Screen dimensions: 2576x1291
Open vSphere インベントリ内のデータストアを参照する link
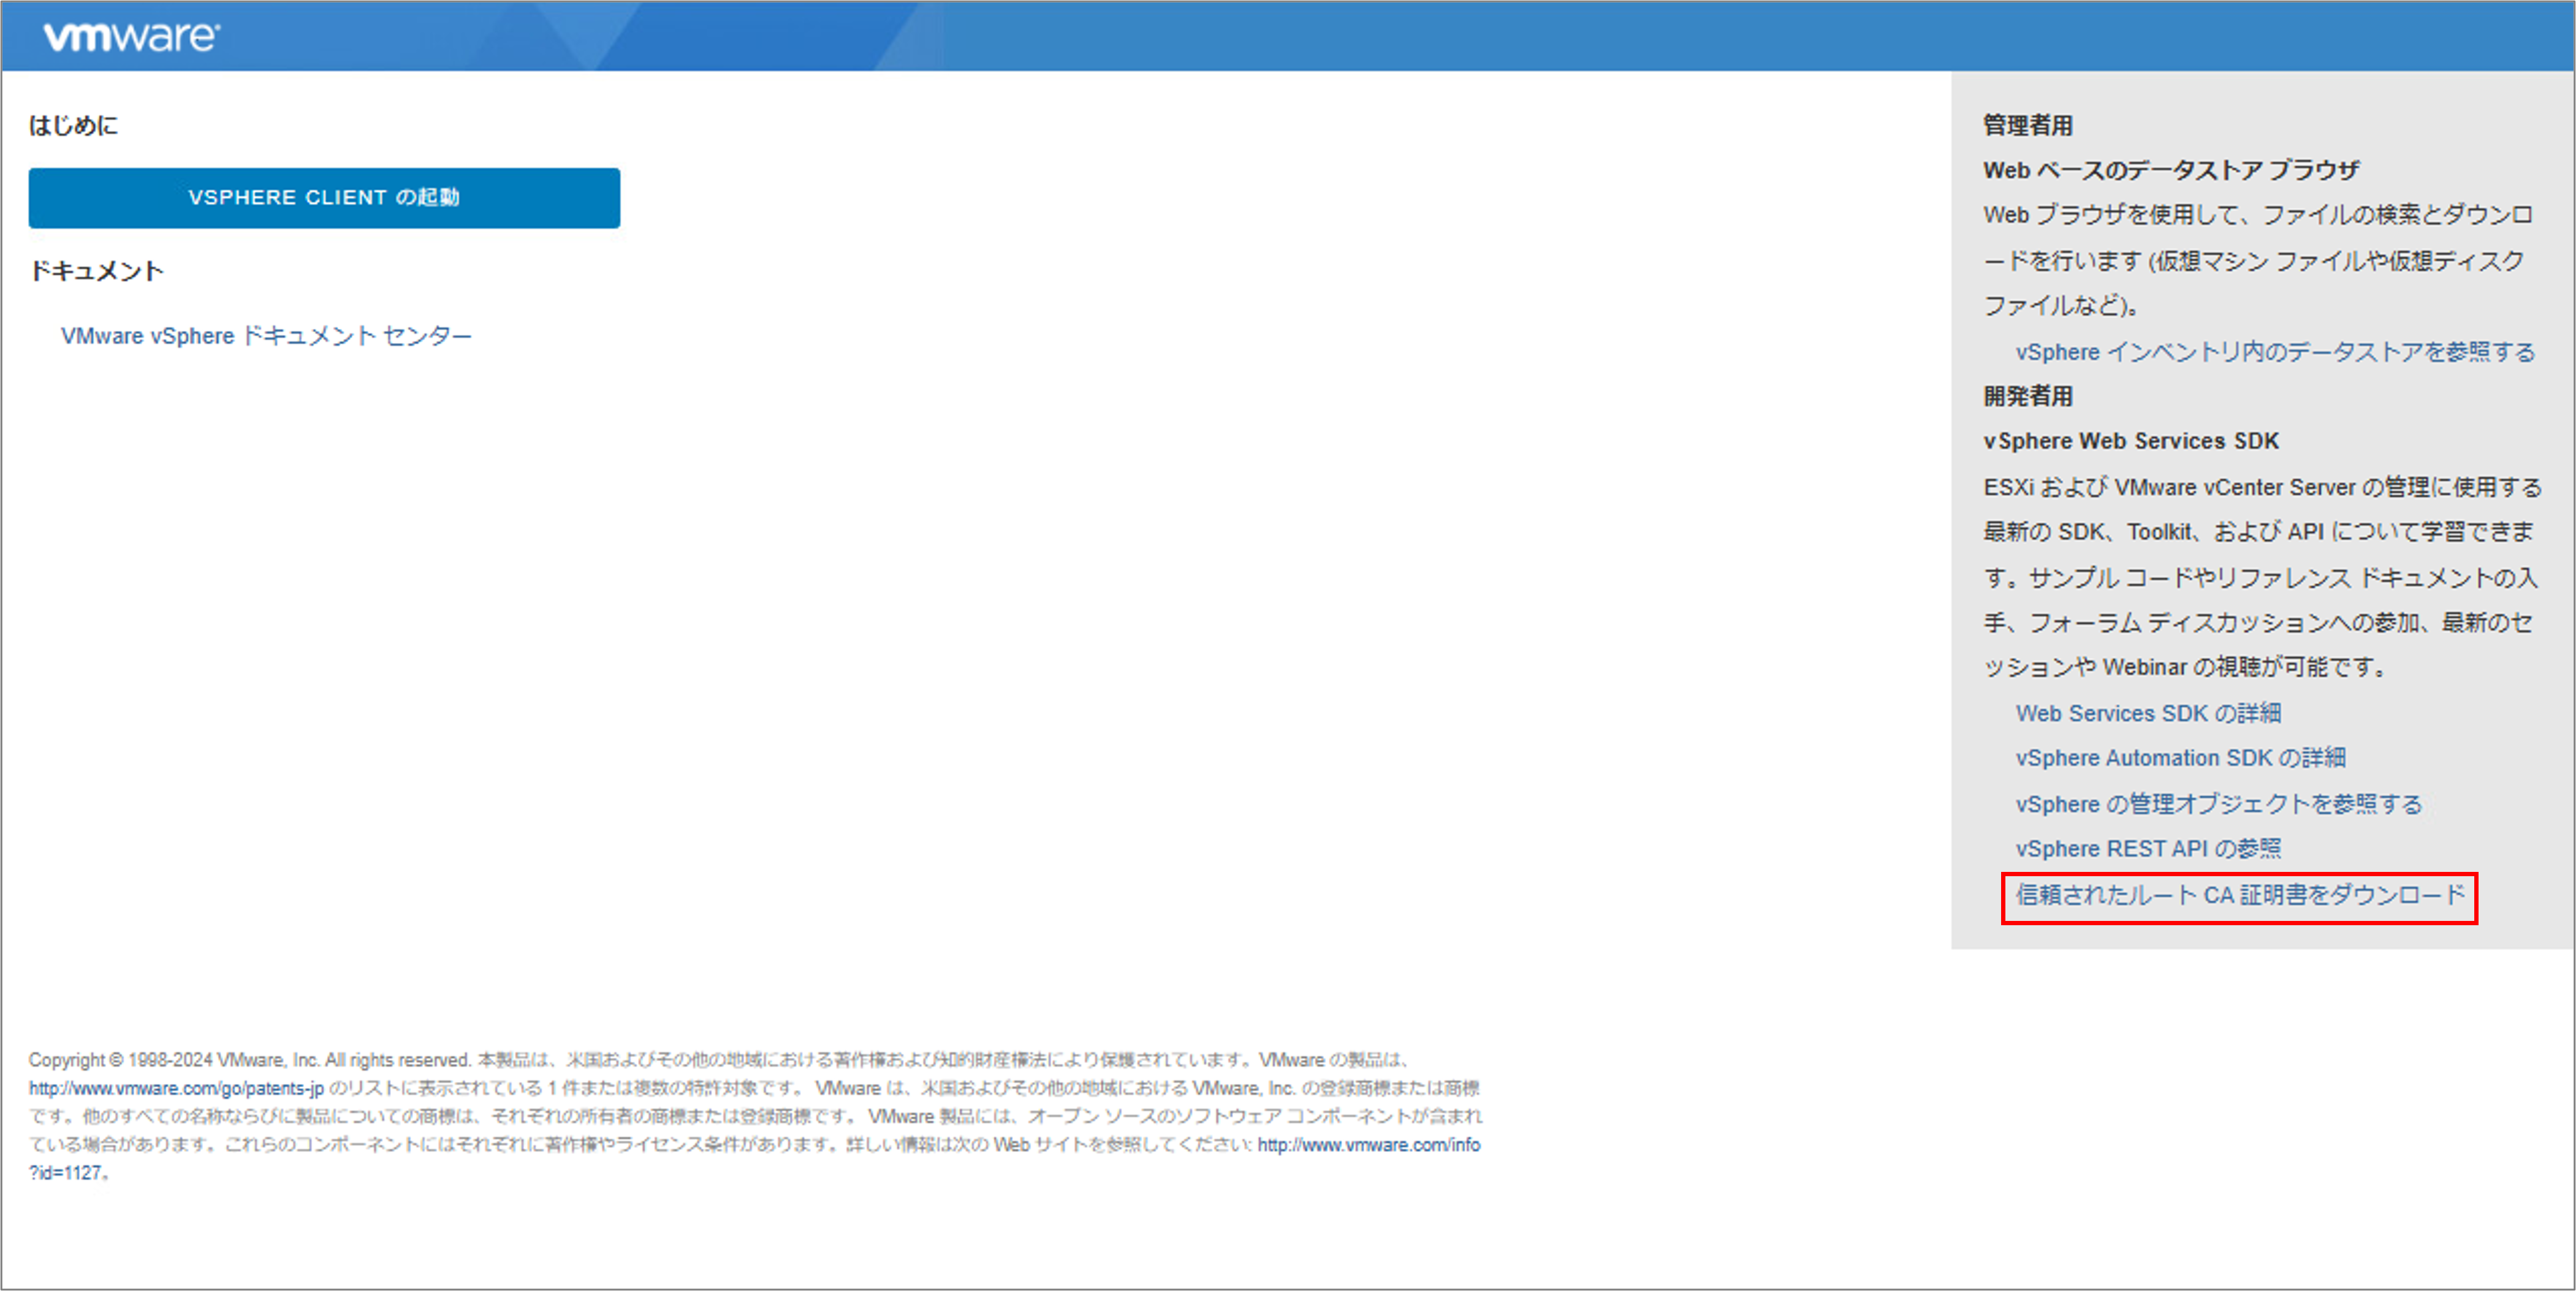[x=2275, y=352]
